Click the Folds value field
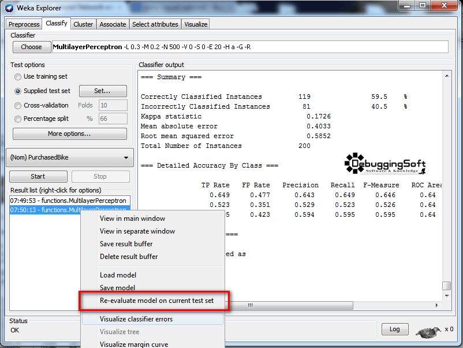463x348 pixels. (113, 105)
